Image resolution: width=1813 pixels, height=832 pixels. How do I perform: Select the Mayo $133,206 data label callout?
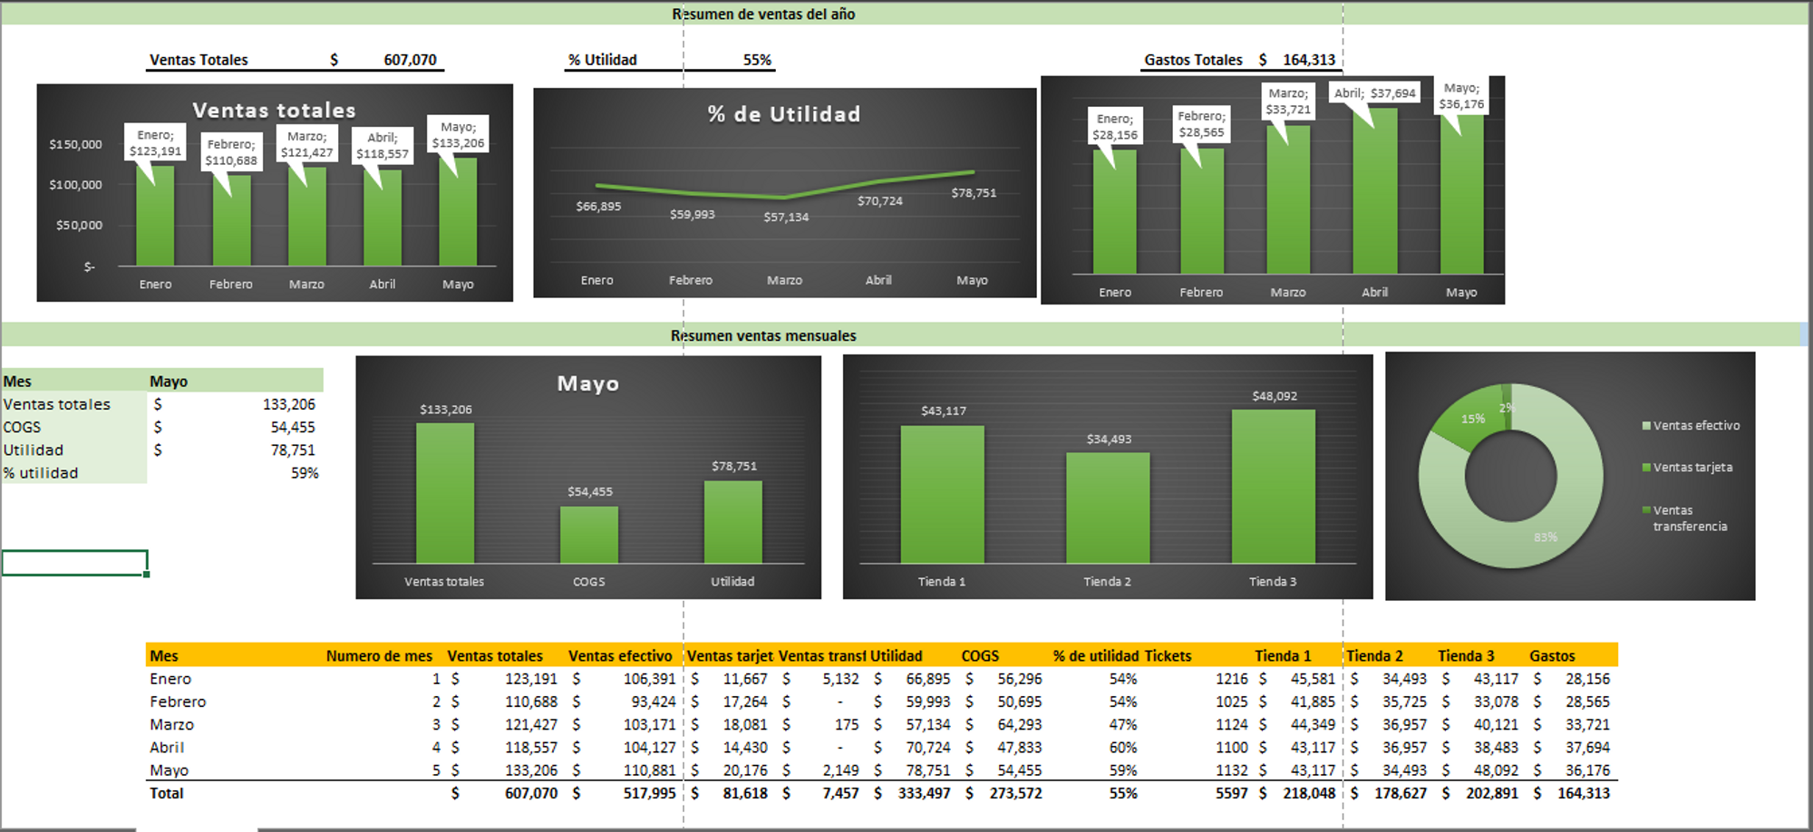pyautogui.click(x=458, y=135)
